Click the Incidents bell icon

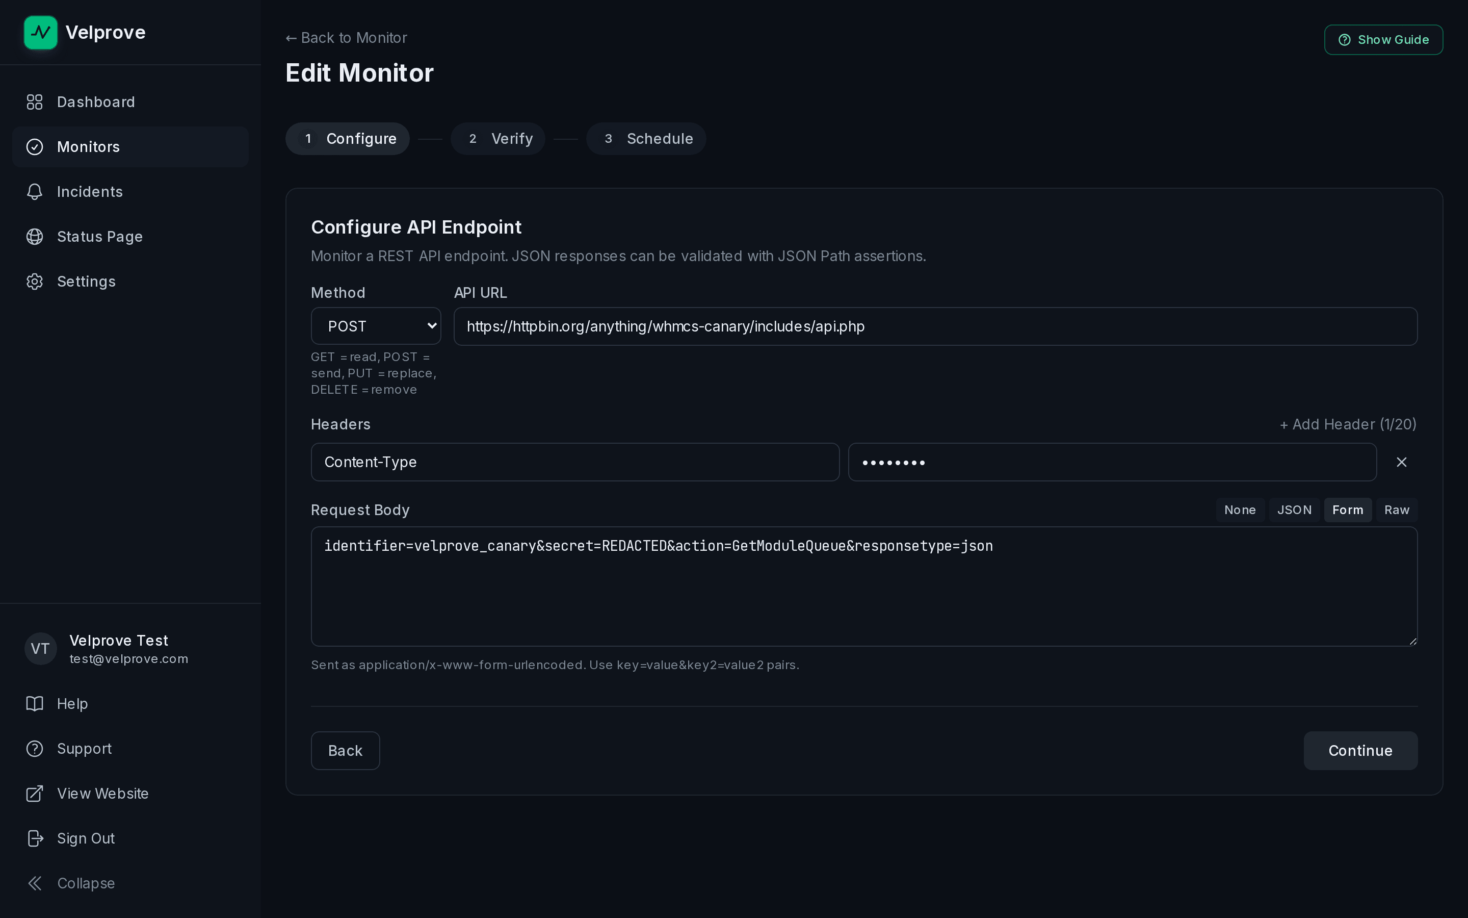[35, 192]
